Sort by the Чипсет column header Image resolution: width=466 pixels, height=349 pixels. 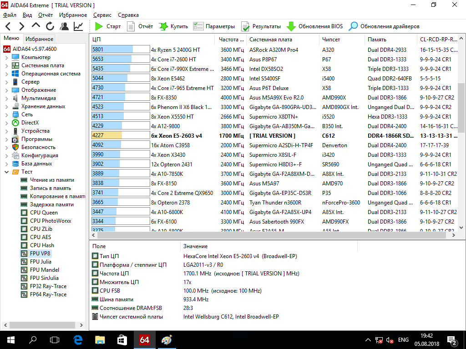[x=342, y=40]
